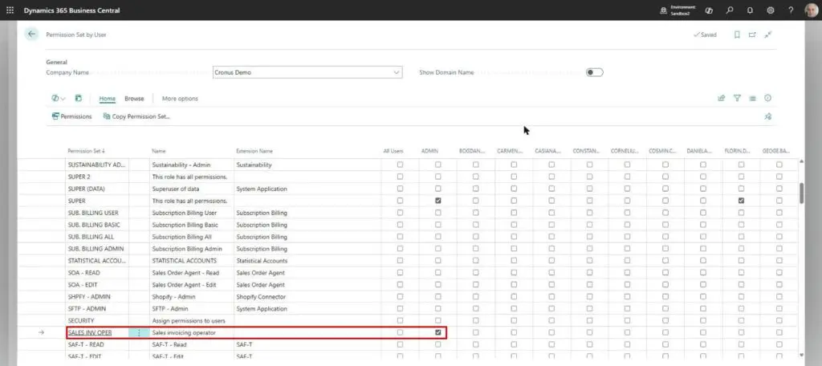Viewport: 822px width, 366px height.
Task: Open the Home tab
Action: point(107,99)
